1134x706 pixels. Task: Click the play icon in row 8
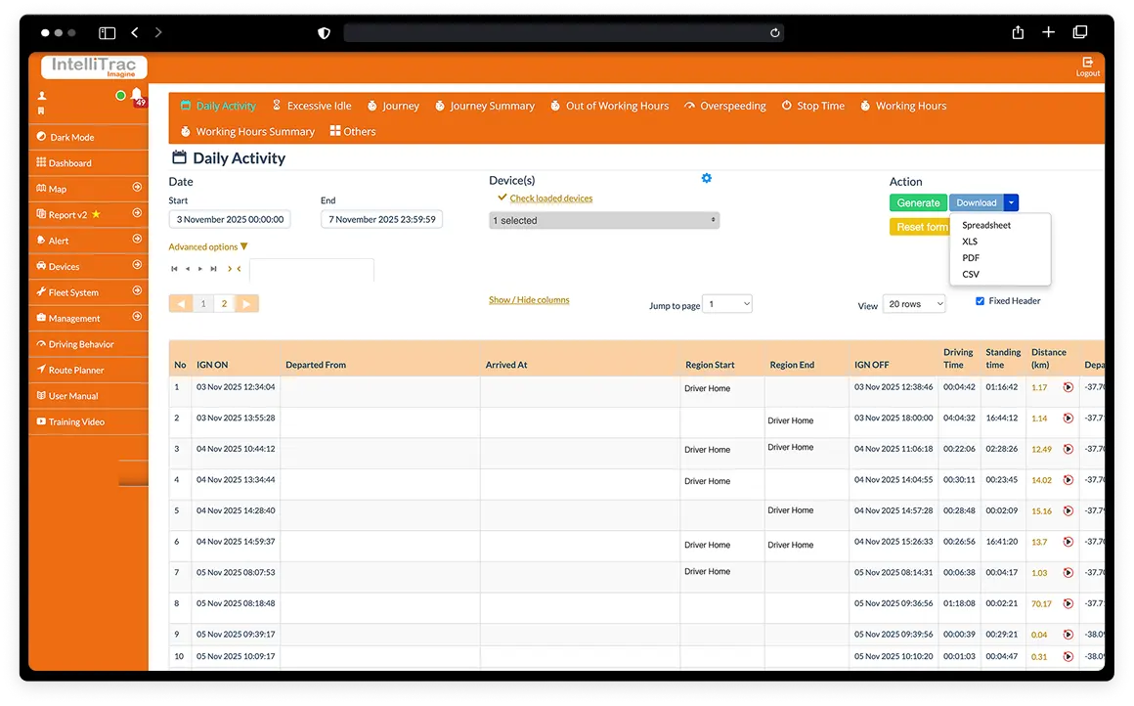(x=1068, y=603)
